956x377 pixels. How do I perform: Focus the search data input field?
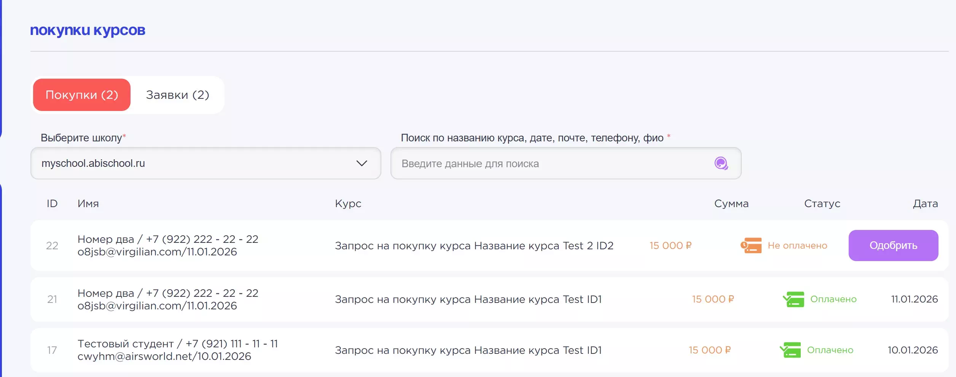coord(552,163)
